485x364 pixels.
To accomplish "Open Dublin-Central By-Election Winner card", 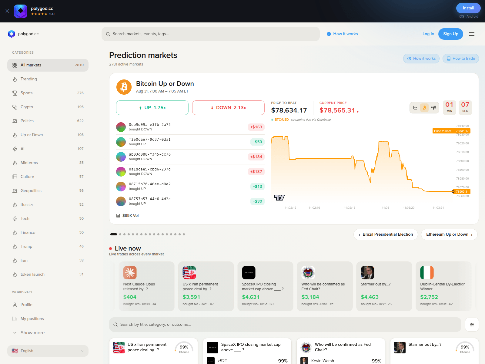I will [x=443, y=286].
